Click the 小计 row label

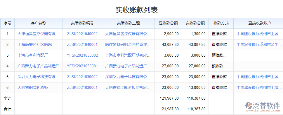click(x=7, y=98)
